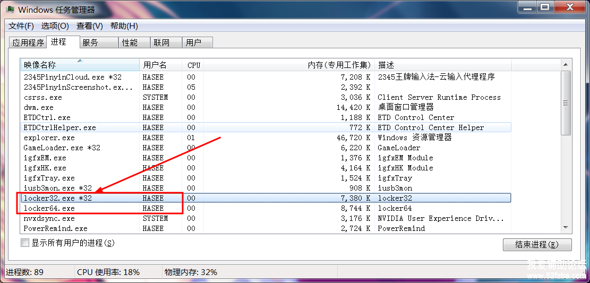Switch to the 应用程序 tab

(x=28, y=42)
